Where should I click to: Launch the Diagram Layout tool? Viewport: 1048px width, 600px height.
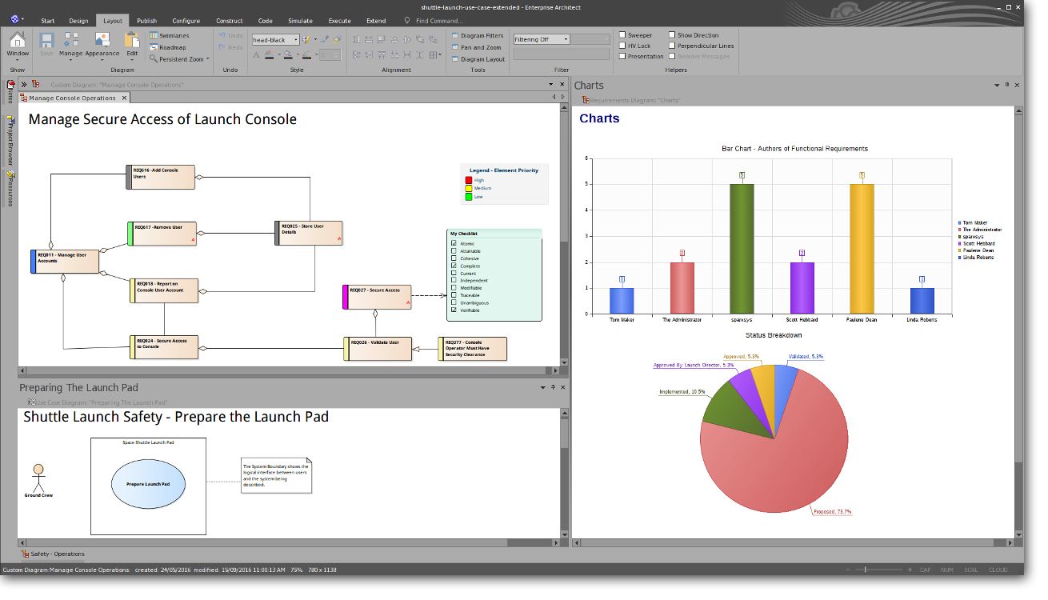pyautogui.click(x=478, y=59)
